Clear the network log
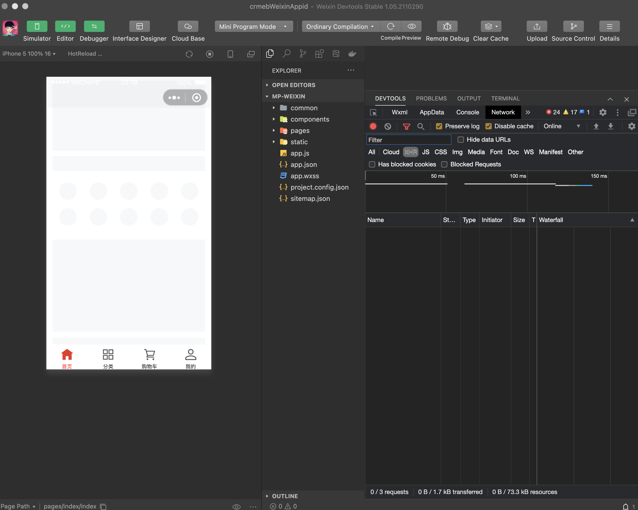 [388, 127]
